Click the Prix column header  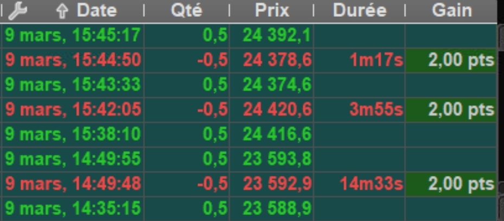coord(272,10)
